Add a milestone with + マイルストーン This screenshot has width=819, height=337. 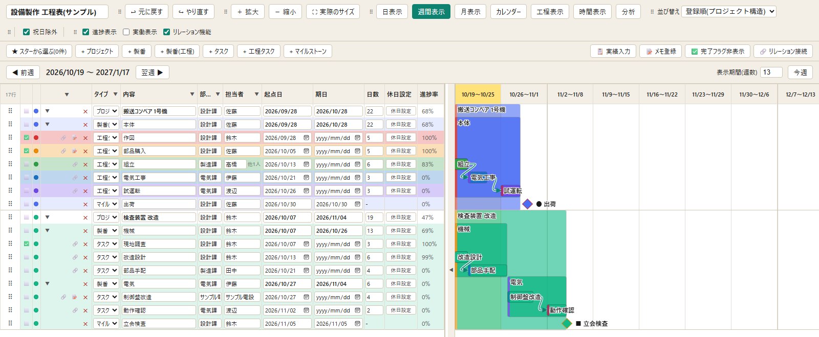tap(308, 51)
